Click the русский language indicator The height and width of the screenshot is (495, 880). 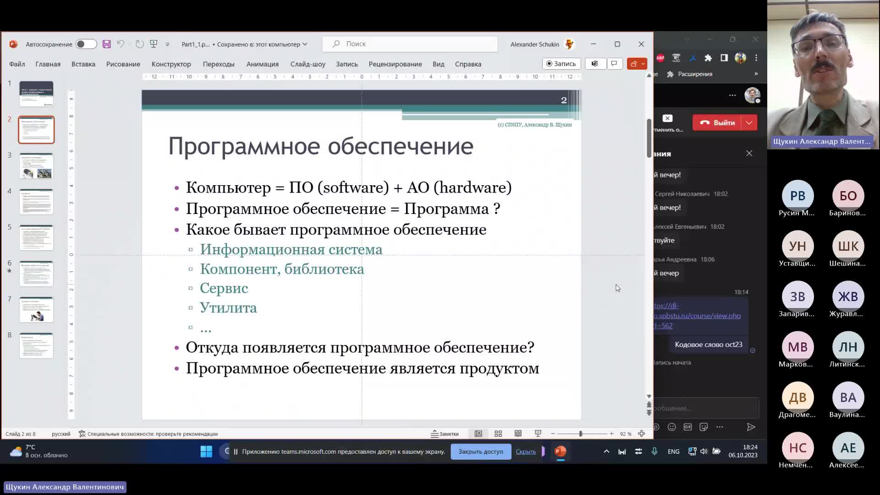(61, 434)
